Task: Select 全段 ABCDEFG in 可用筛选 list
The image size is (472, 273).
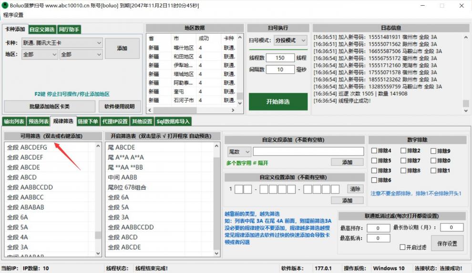Action: click(x=50, y=147)
